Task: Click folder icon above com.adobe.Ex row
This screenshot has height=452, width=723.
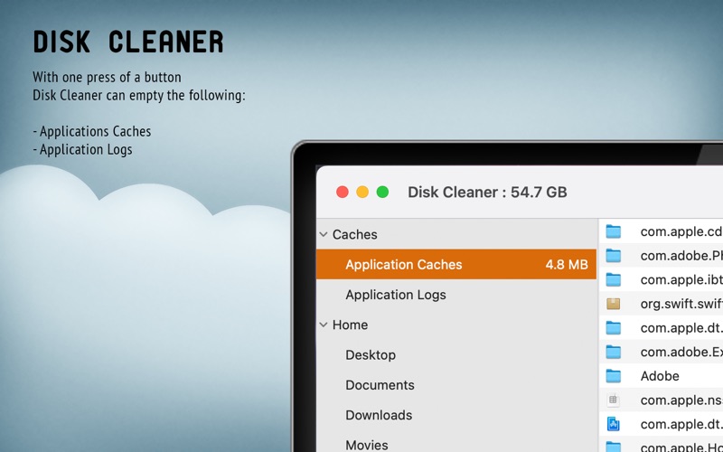Action: click(x=614, y=328)
